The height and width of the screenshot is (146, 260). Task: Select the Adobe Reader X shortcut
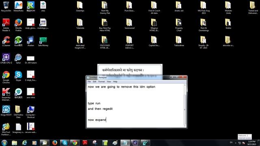[6, 25]
